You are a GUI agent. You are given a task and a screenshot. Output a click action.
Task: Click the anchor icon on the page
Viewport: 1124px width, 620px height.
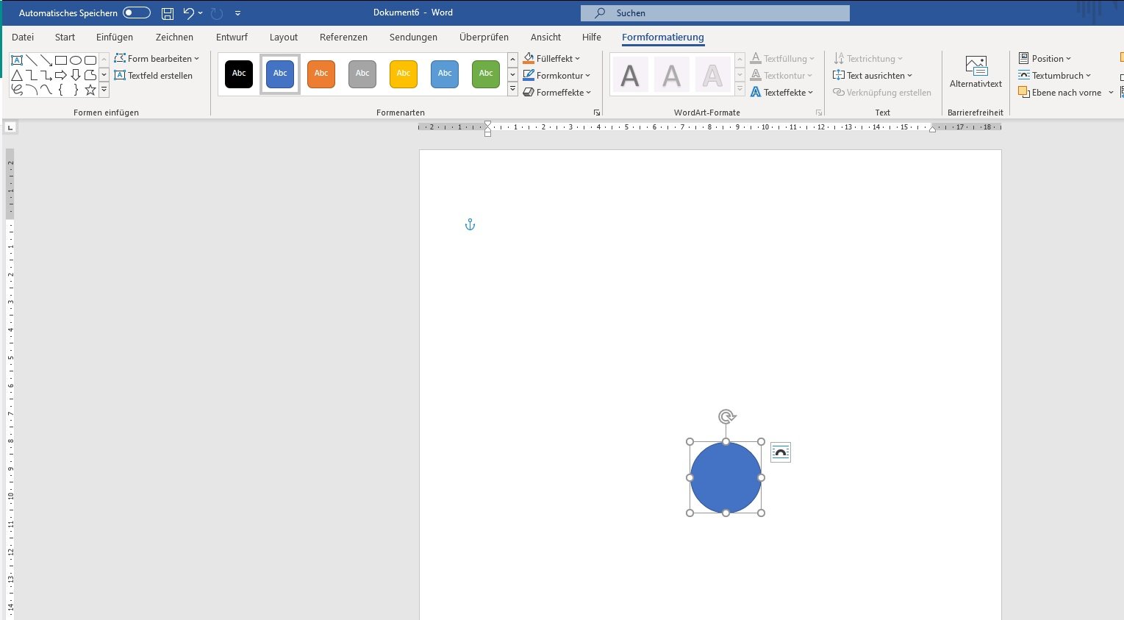pos(470,224)
